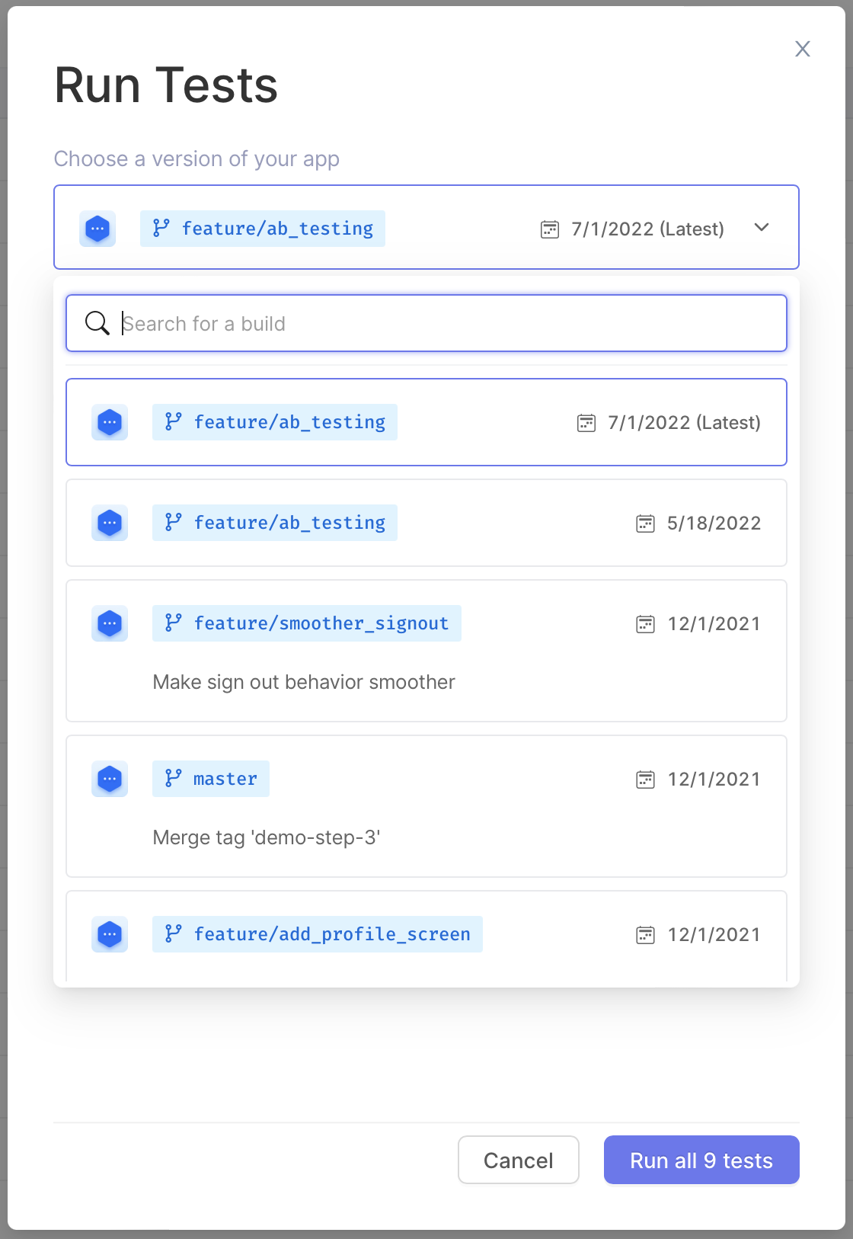The height and width of the screenshot is (1239, 853).
Task: Select feature/ab_testing build dated 7/1/2022 in list
Action: coord(426,422)
